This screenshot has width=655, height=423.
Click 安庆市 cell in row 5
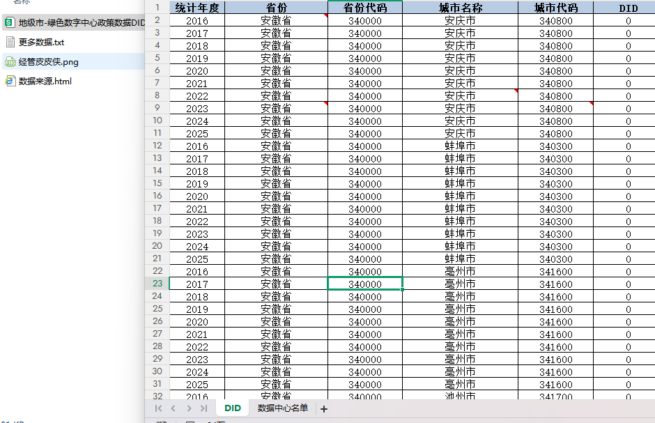click(x=461, y=58)
